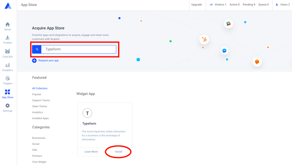The height and width of the screenshot is (165, 292).
Task: Click the Users 2 label
Action: (x=285, y=5)
